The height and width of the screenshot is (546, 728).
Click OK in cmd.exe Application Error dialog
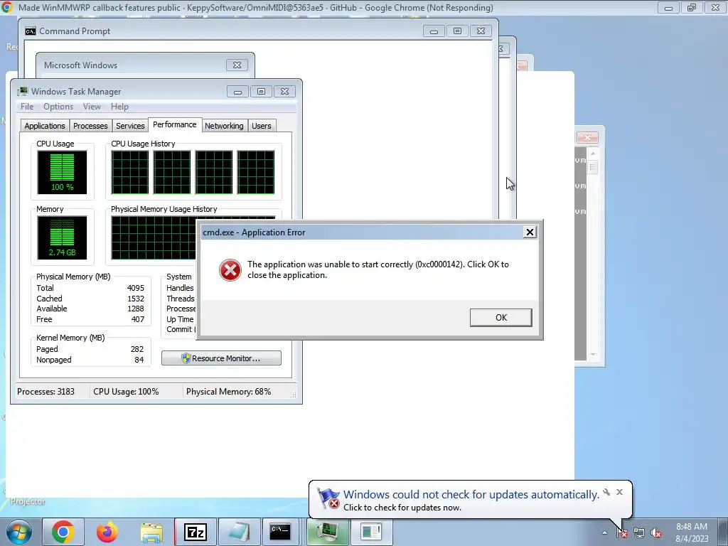[500, 318]
